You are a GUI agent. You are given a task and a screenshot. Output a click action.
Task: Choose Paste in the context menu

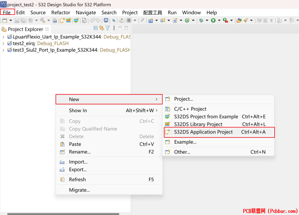109,144
